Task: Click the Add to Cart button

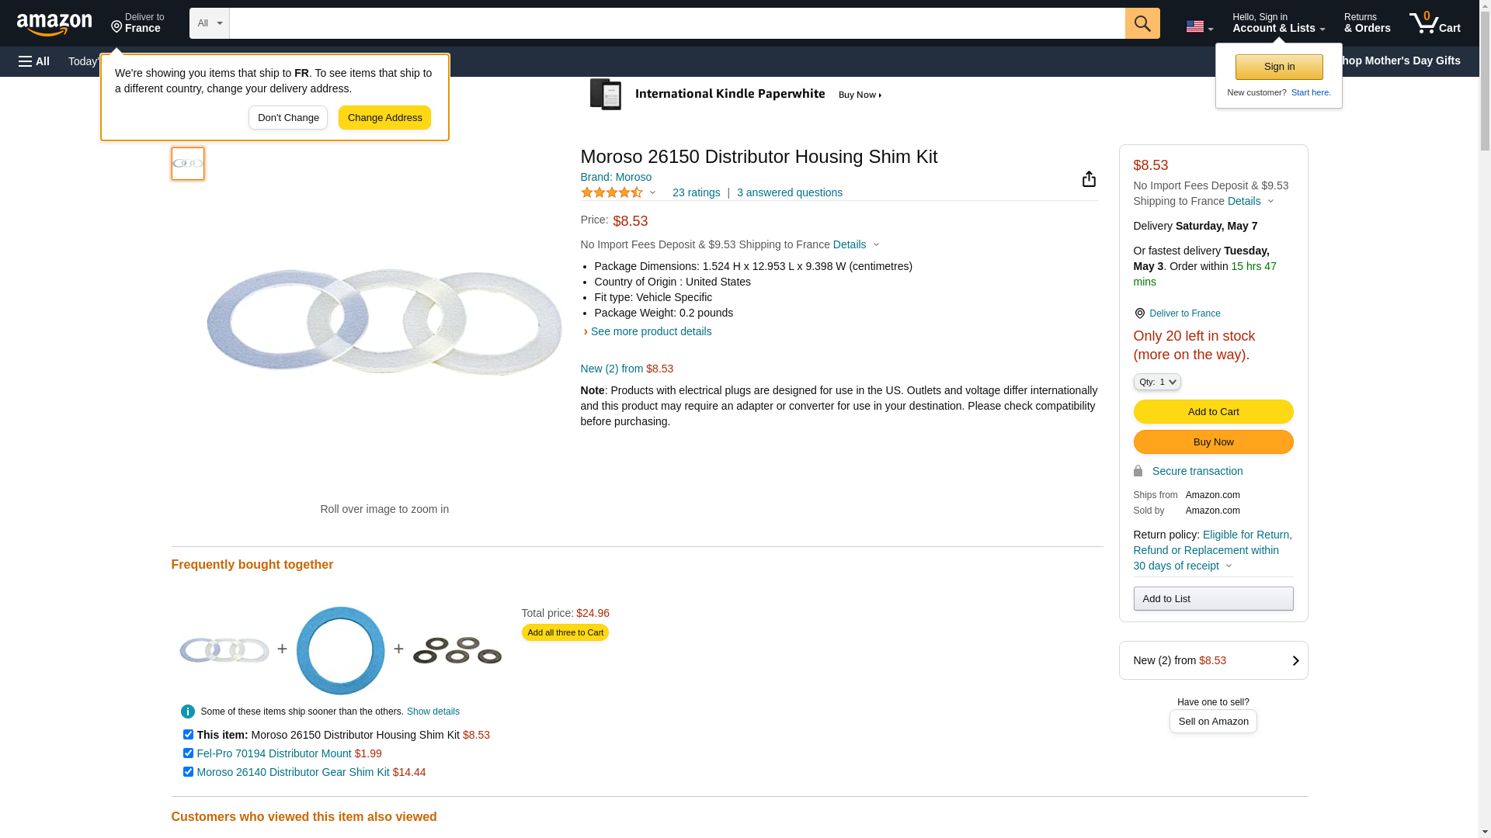Action: 1212,412
